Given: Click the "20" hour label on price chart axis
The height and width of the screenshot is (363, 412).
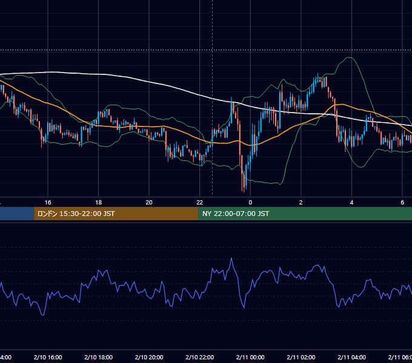Looking at the screenshot, I should tap(149, 203).
